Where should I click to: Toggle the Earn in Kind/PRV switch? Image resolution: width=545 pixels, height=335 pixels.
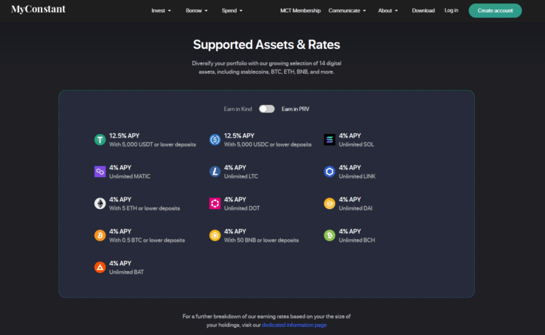(266, 109)
